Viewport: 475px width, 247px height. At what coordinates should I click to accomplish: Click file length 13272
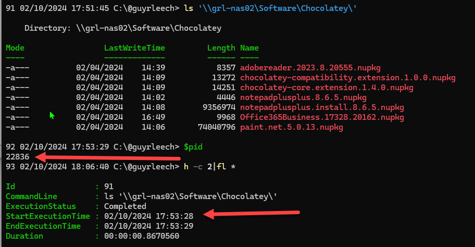[x=223, y=78]
